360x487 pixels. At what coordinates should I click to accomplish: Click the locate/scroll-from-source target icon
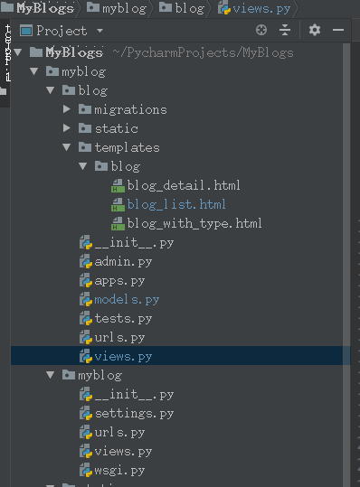click(x=261, y=30)
